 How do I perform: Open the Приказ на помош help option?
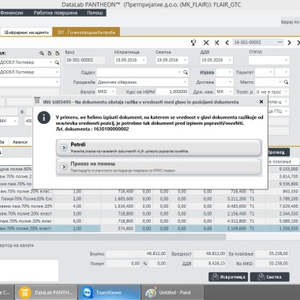[159, 167]
